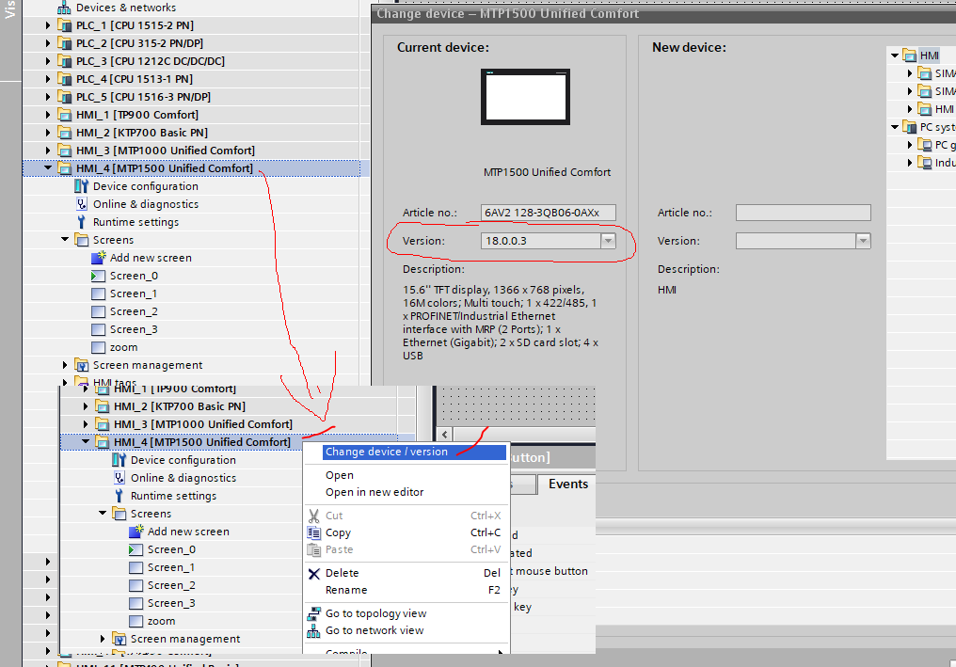This screenshot has height=667, width=956.
Task: Choose Change device / version in context menu
Action: pos(415,452)
